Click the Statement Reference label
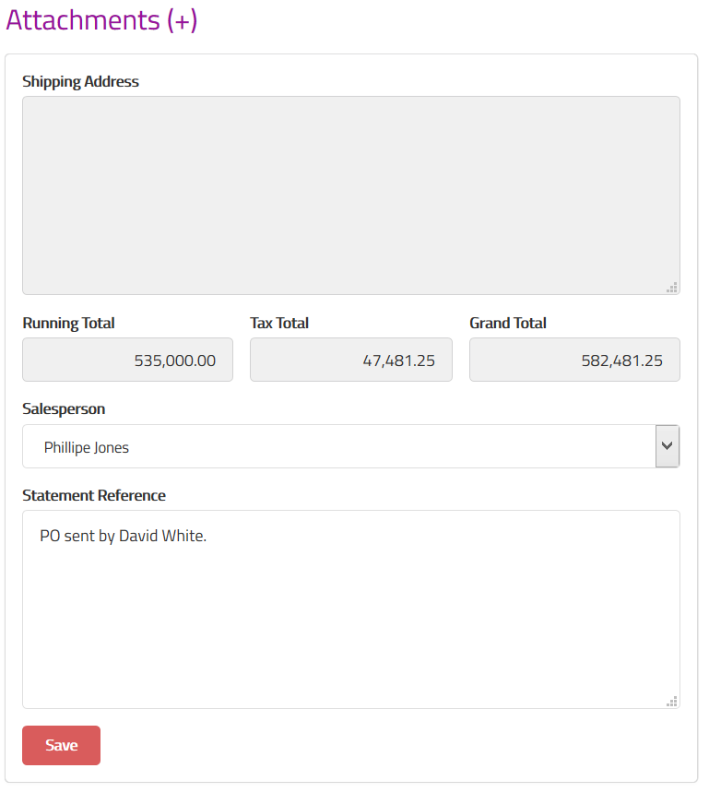The width and height of the screenshot is (709, 792). click(x=94, y=495)
